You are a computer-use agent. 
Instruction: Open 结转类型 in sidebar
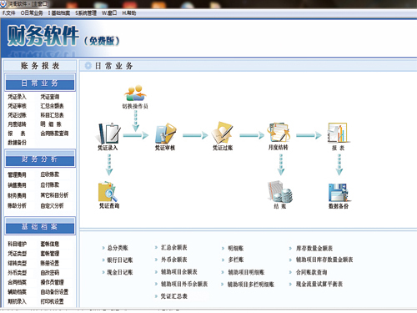click(x=17, y=263)
